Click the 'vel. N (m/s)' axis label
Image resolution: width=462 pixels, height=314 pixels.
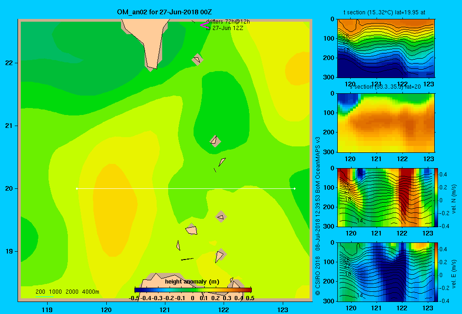tap(454, 199)
